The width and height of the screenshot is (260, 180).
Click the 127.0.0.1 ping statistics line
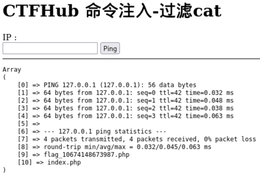pyautogui.click(x=112, y=132)
